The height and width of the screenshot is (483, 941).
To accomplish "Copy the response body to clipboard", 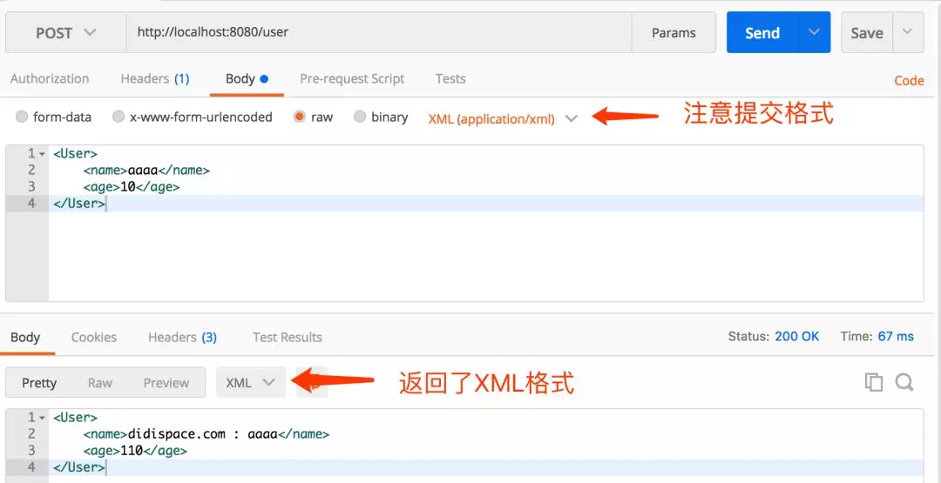I will 874,382.
